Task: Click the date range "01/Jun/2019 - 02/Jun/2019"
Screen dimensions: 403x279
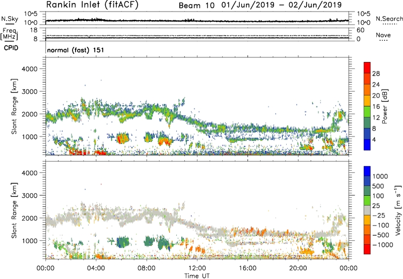Action: [282, 5]
